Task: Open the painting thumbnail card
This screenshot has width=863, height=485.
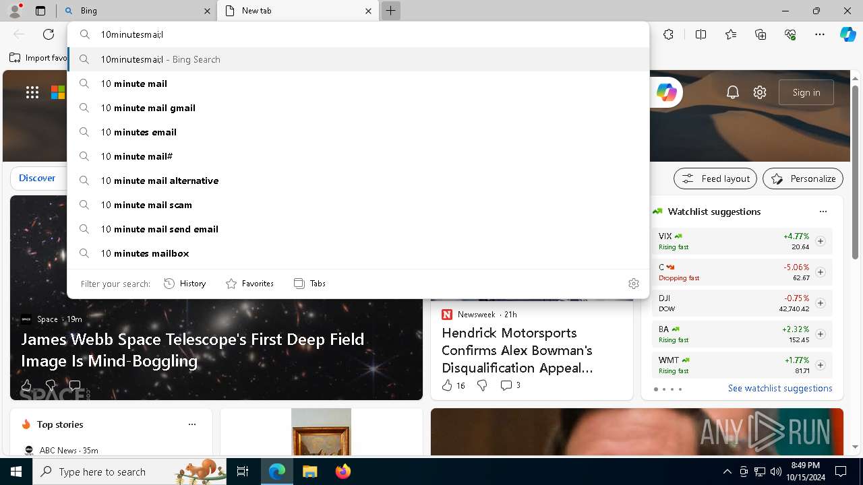Action: (322, 432)
